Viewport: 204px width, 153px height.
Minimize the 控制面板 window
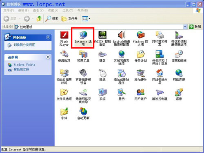(188, 4)
